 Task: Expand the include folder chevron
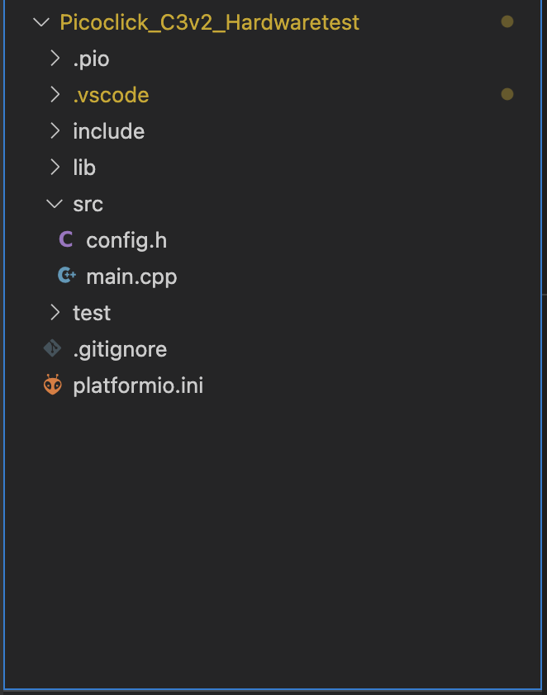(55, 130)
